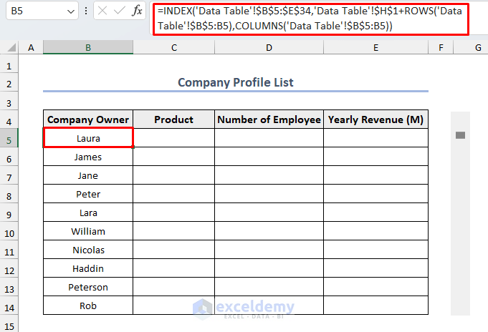Click the Company Owner header cell
Image resolution: width=488 pixels, height=332 pixels.
pos(88,119)
